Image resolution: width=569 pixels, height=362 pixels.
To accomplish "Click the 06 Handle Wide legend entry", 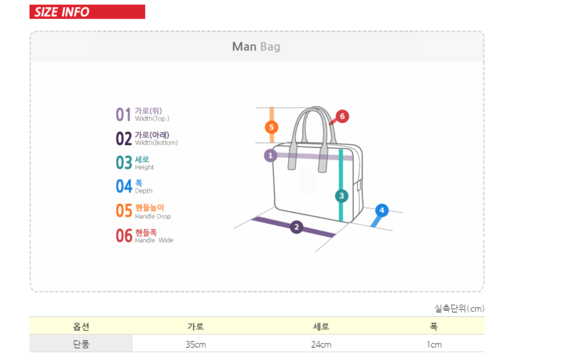I will pos(145,235).
